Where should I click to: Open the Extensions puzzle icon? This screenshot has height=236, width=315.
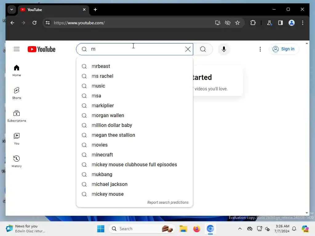(x=253, y=23)
